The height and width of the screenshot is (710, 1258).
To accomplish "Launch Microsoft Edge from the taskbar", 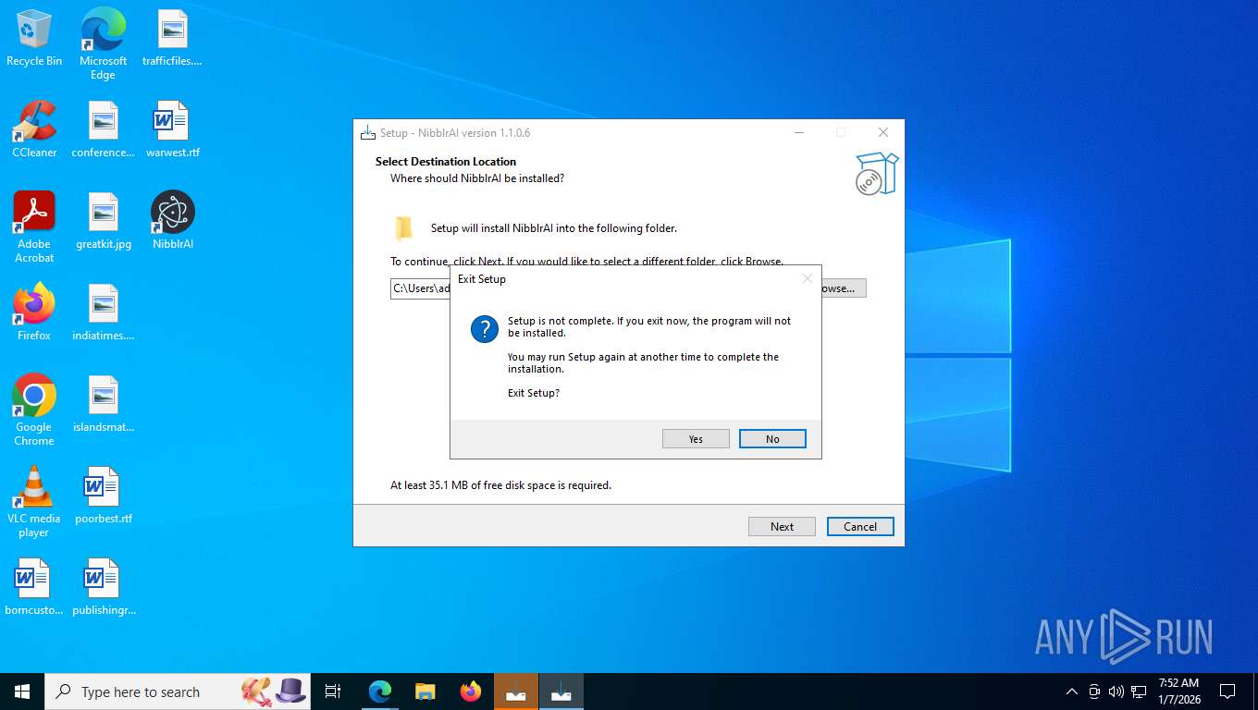I will coord(380,692).
